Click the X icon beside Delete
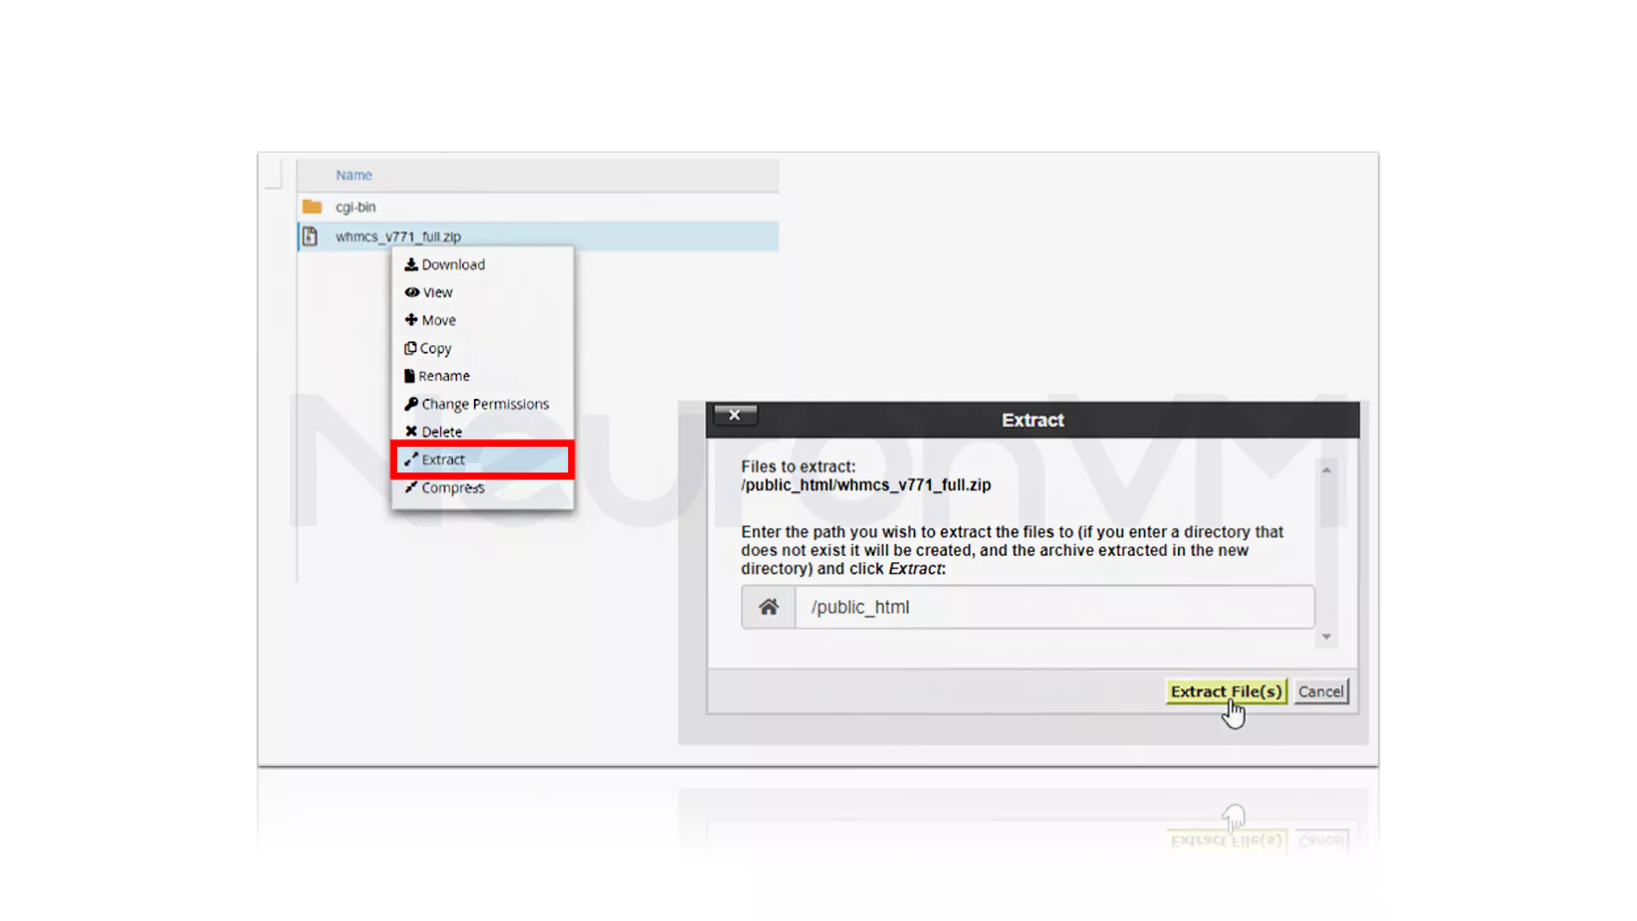 [x=411, y=432]
